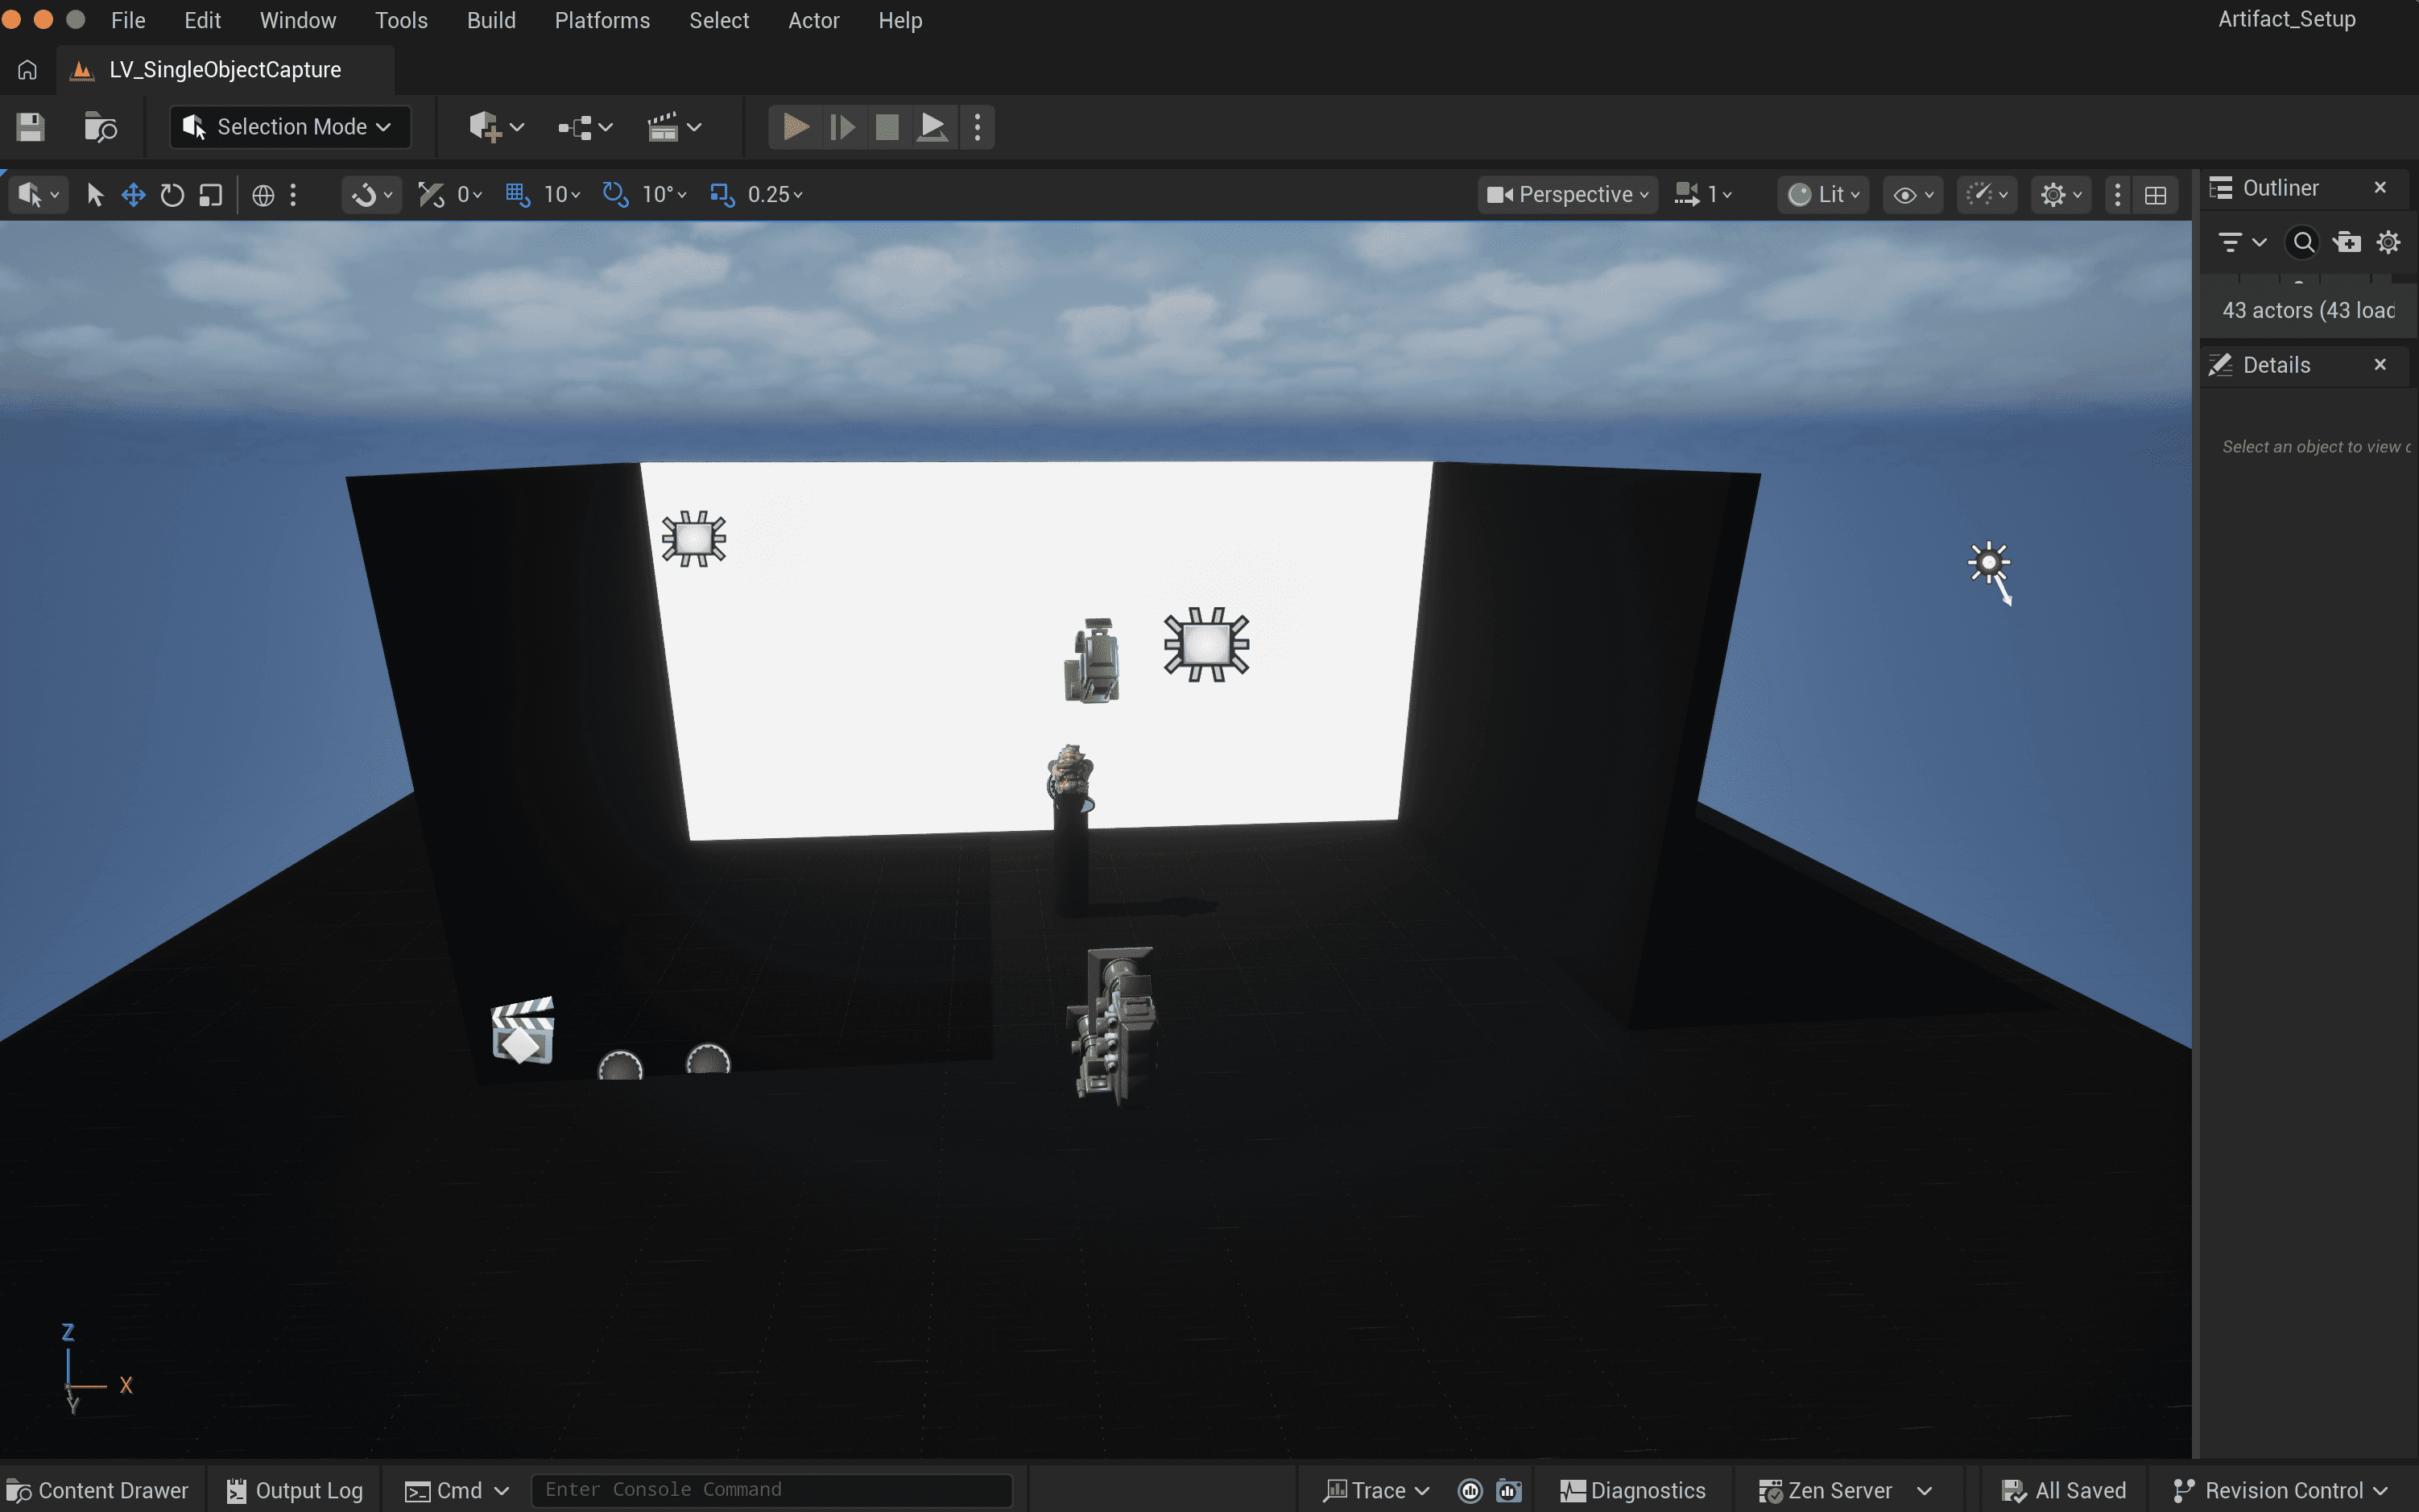Expand the Selection Mode dropdown
Viewport: 2419px width, 1512px height.
pos(290,127)
